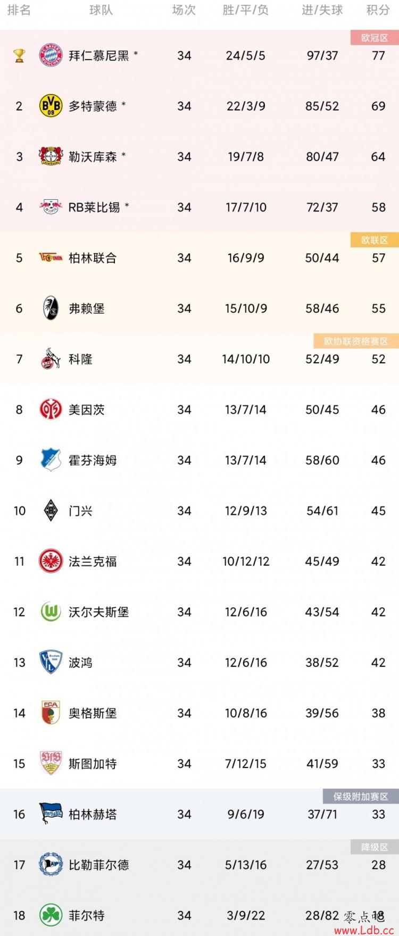This screenshot has width=399, height=936.
Task: Tap the Union Berlin crest
Action: (x=51, y=258)
